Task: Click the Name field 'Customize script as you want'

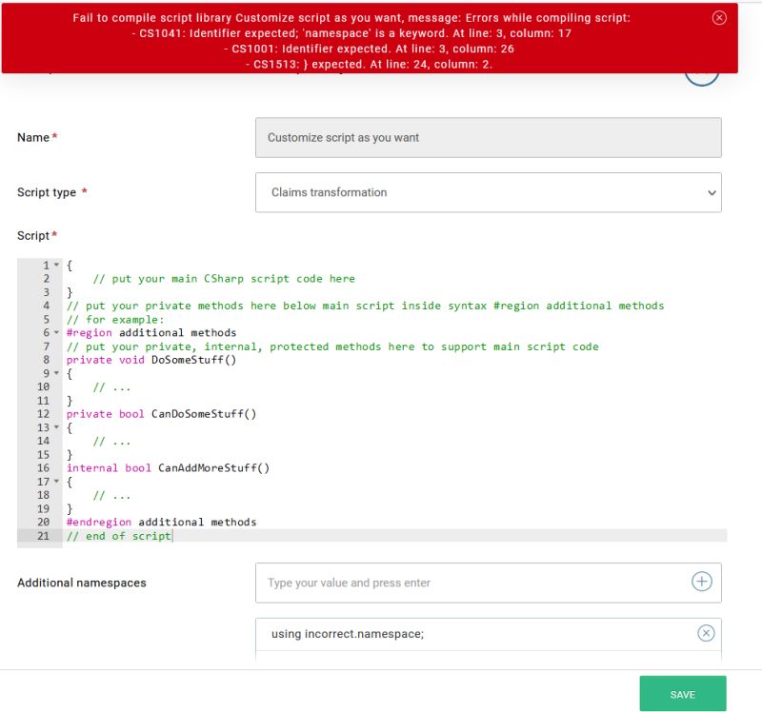Action: point(488,137)
